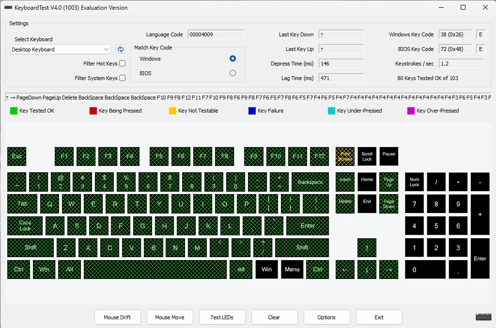This screenshot has height=328, width=496.
Task: Click the E button beside BIOS Key Code
Action: (x=480, y=49)
